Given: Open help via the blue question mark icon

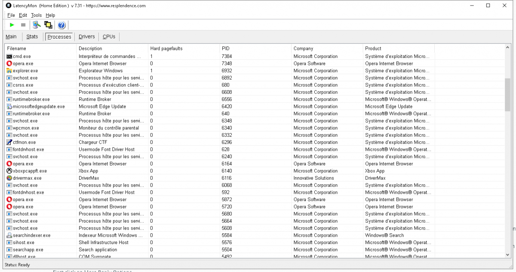Looking at the screenshot, I should (61, 25).
